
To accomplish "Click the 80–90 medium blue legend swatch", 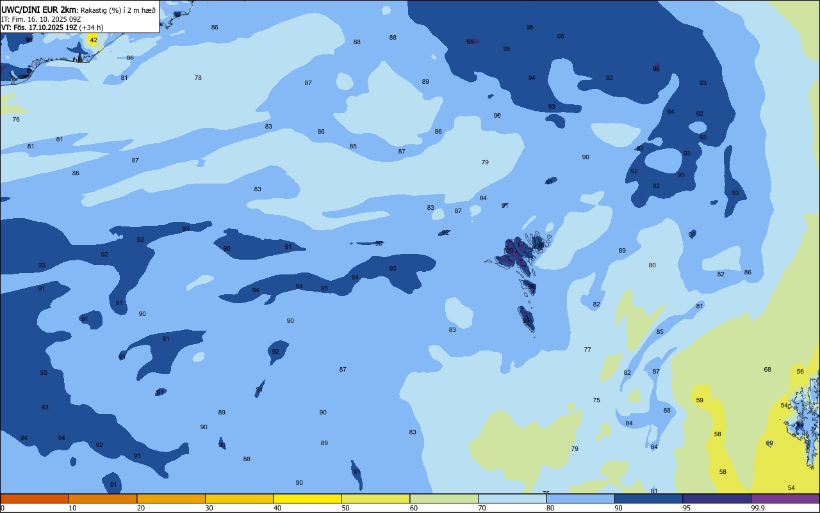I will click(x=580, y=498).
